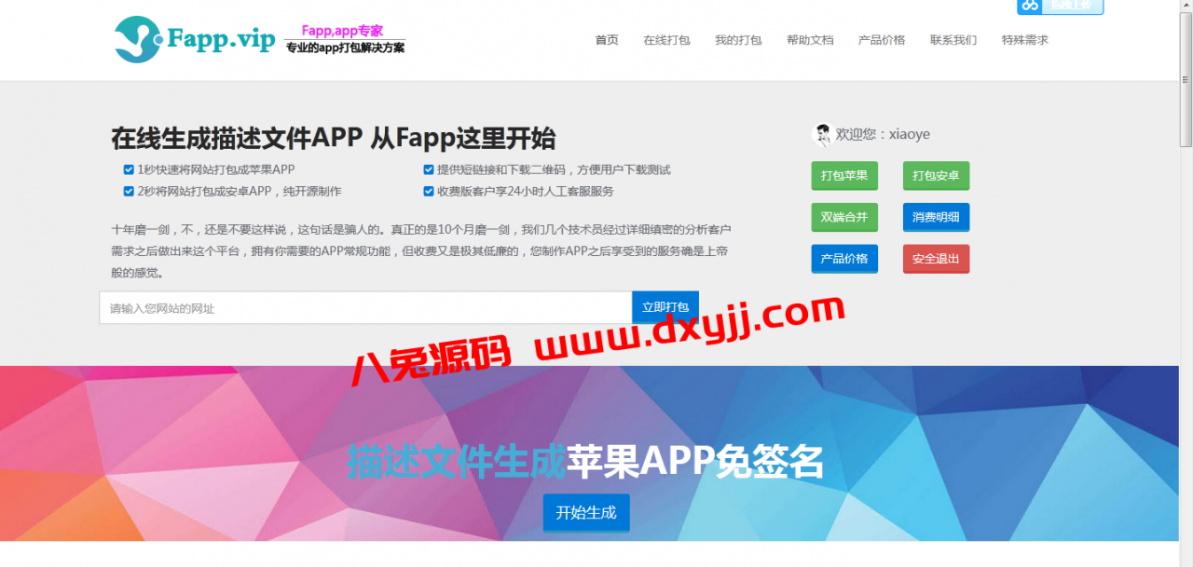This screenshot has height=567, width=1193.
Task: Toggle the '2秒将网站打包成安卓APP' checkbox
Action: 129,191
